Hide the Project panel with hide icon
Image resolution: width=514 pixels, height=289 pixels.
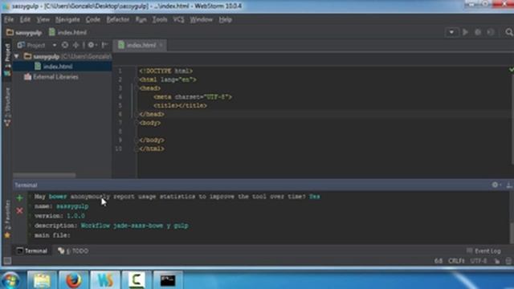104,45
